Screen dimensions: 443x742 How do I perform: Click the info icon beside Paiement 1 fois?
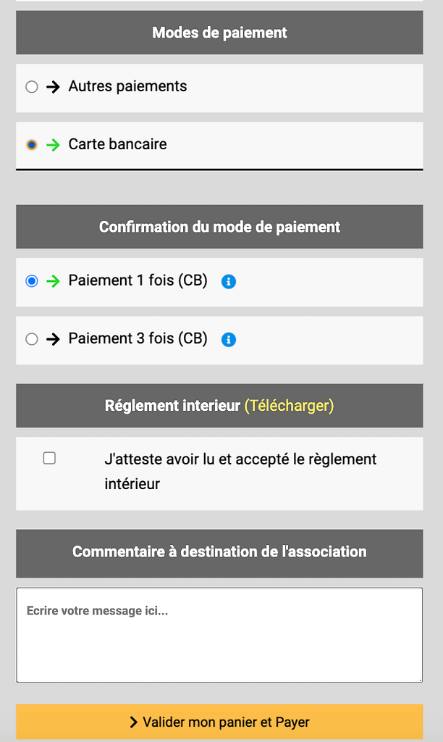(229, 281)
